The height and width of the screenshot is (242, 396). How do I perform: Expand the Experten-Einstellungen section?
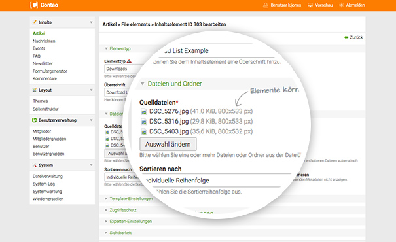[x=130, y=221]
